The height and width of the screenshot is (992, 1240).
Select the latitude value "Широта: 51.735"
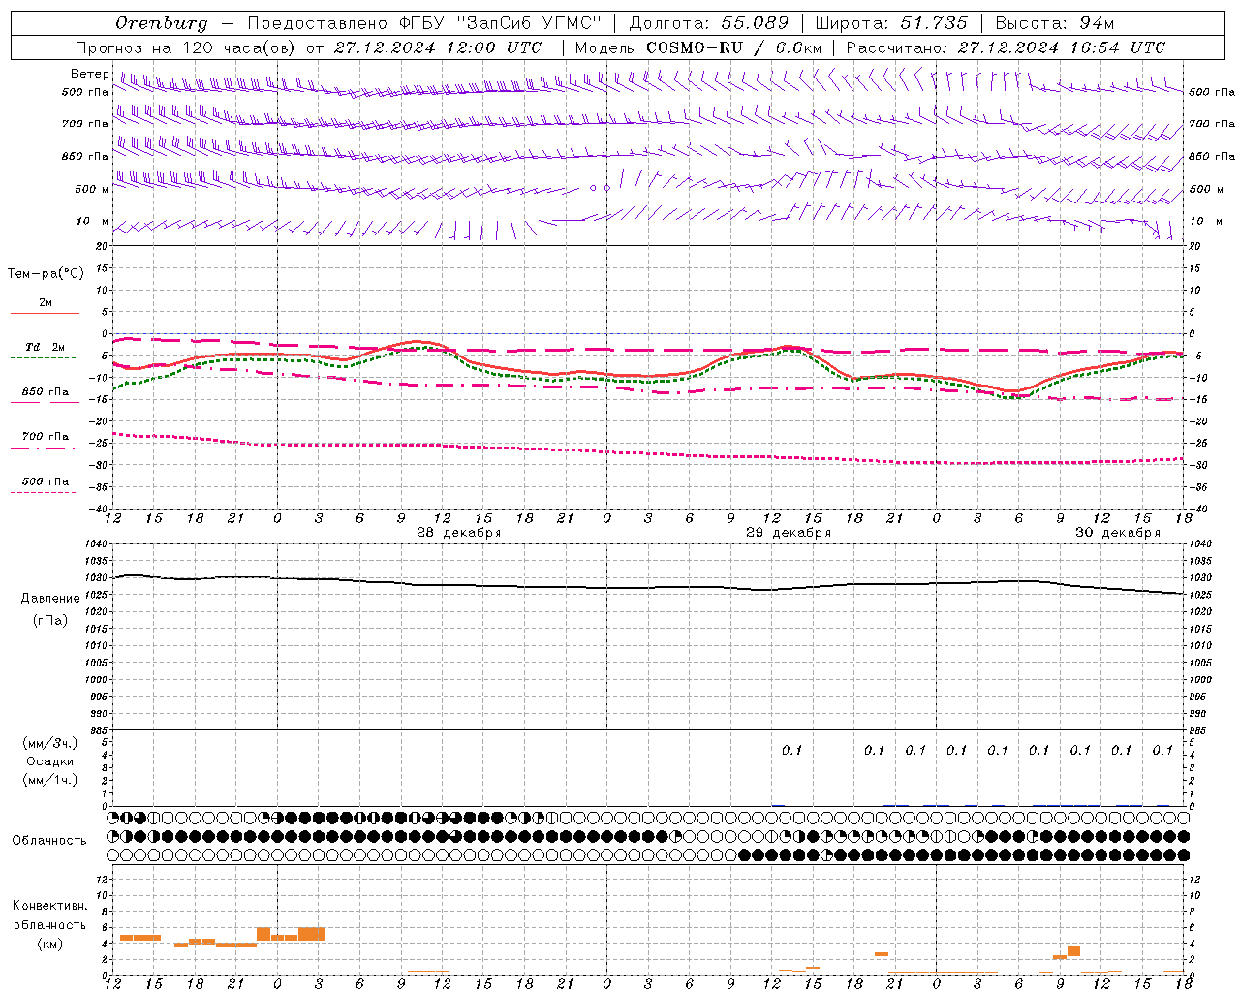coord(891,23)
